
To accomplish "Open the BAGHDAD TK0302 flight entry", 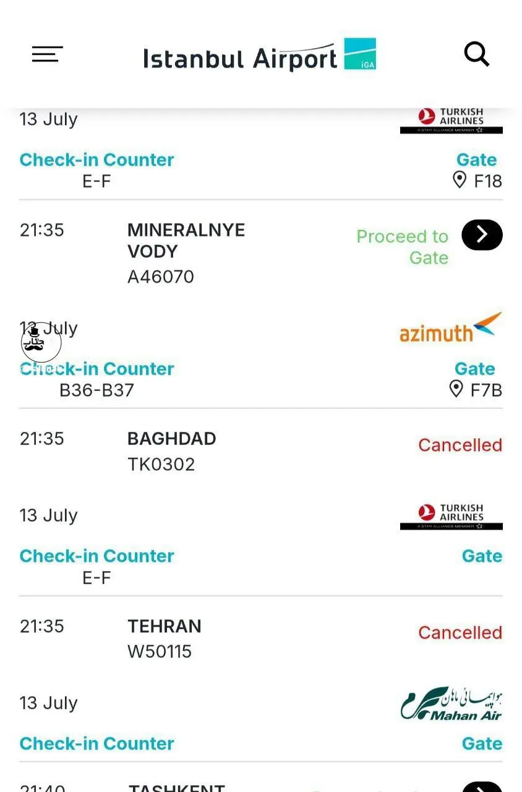I will click(172, 451).
